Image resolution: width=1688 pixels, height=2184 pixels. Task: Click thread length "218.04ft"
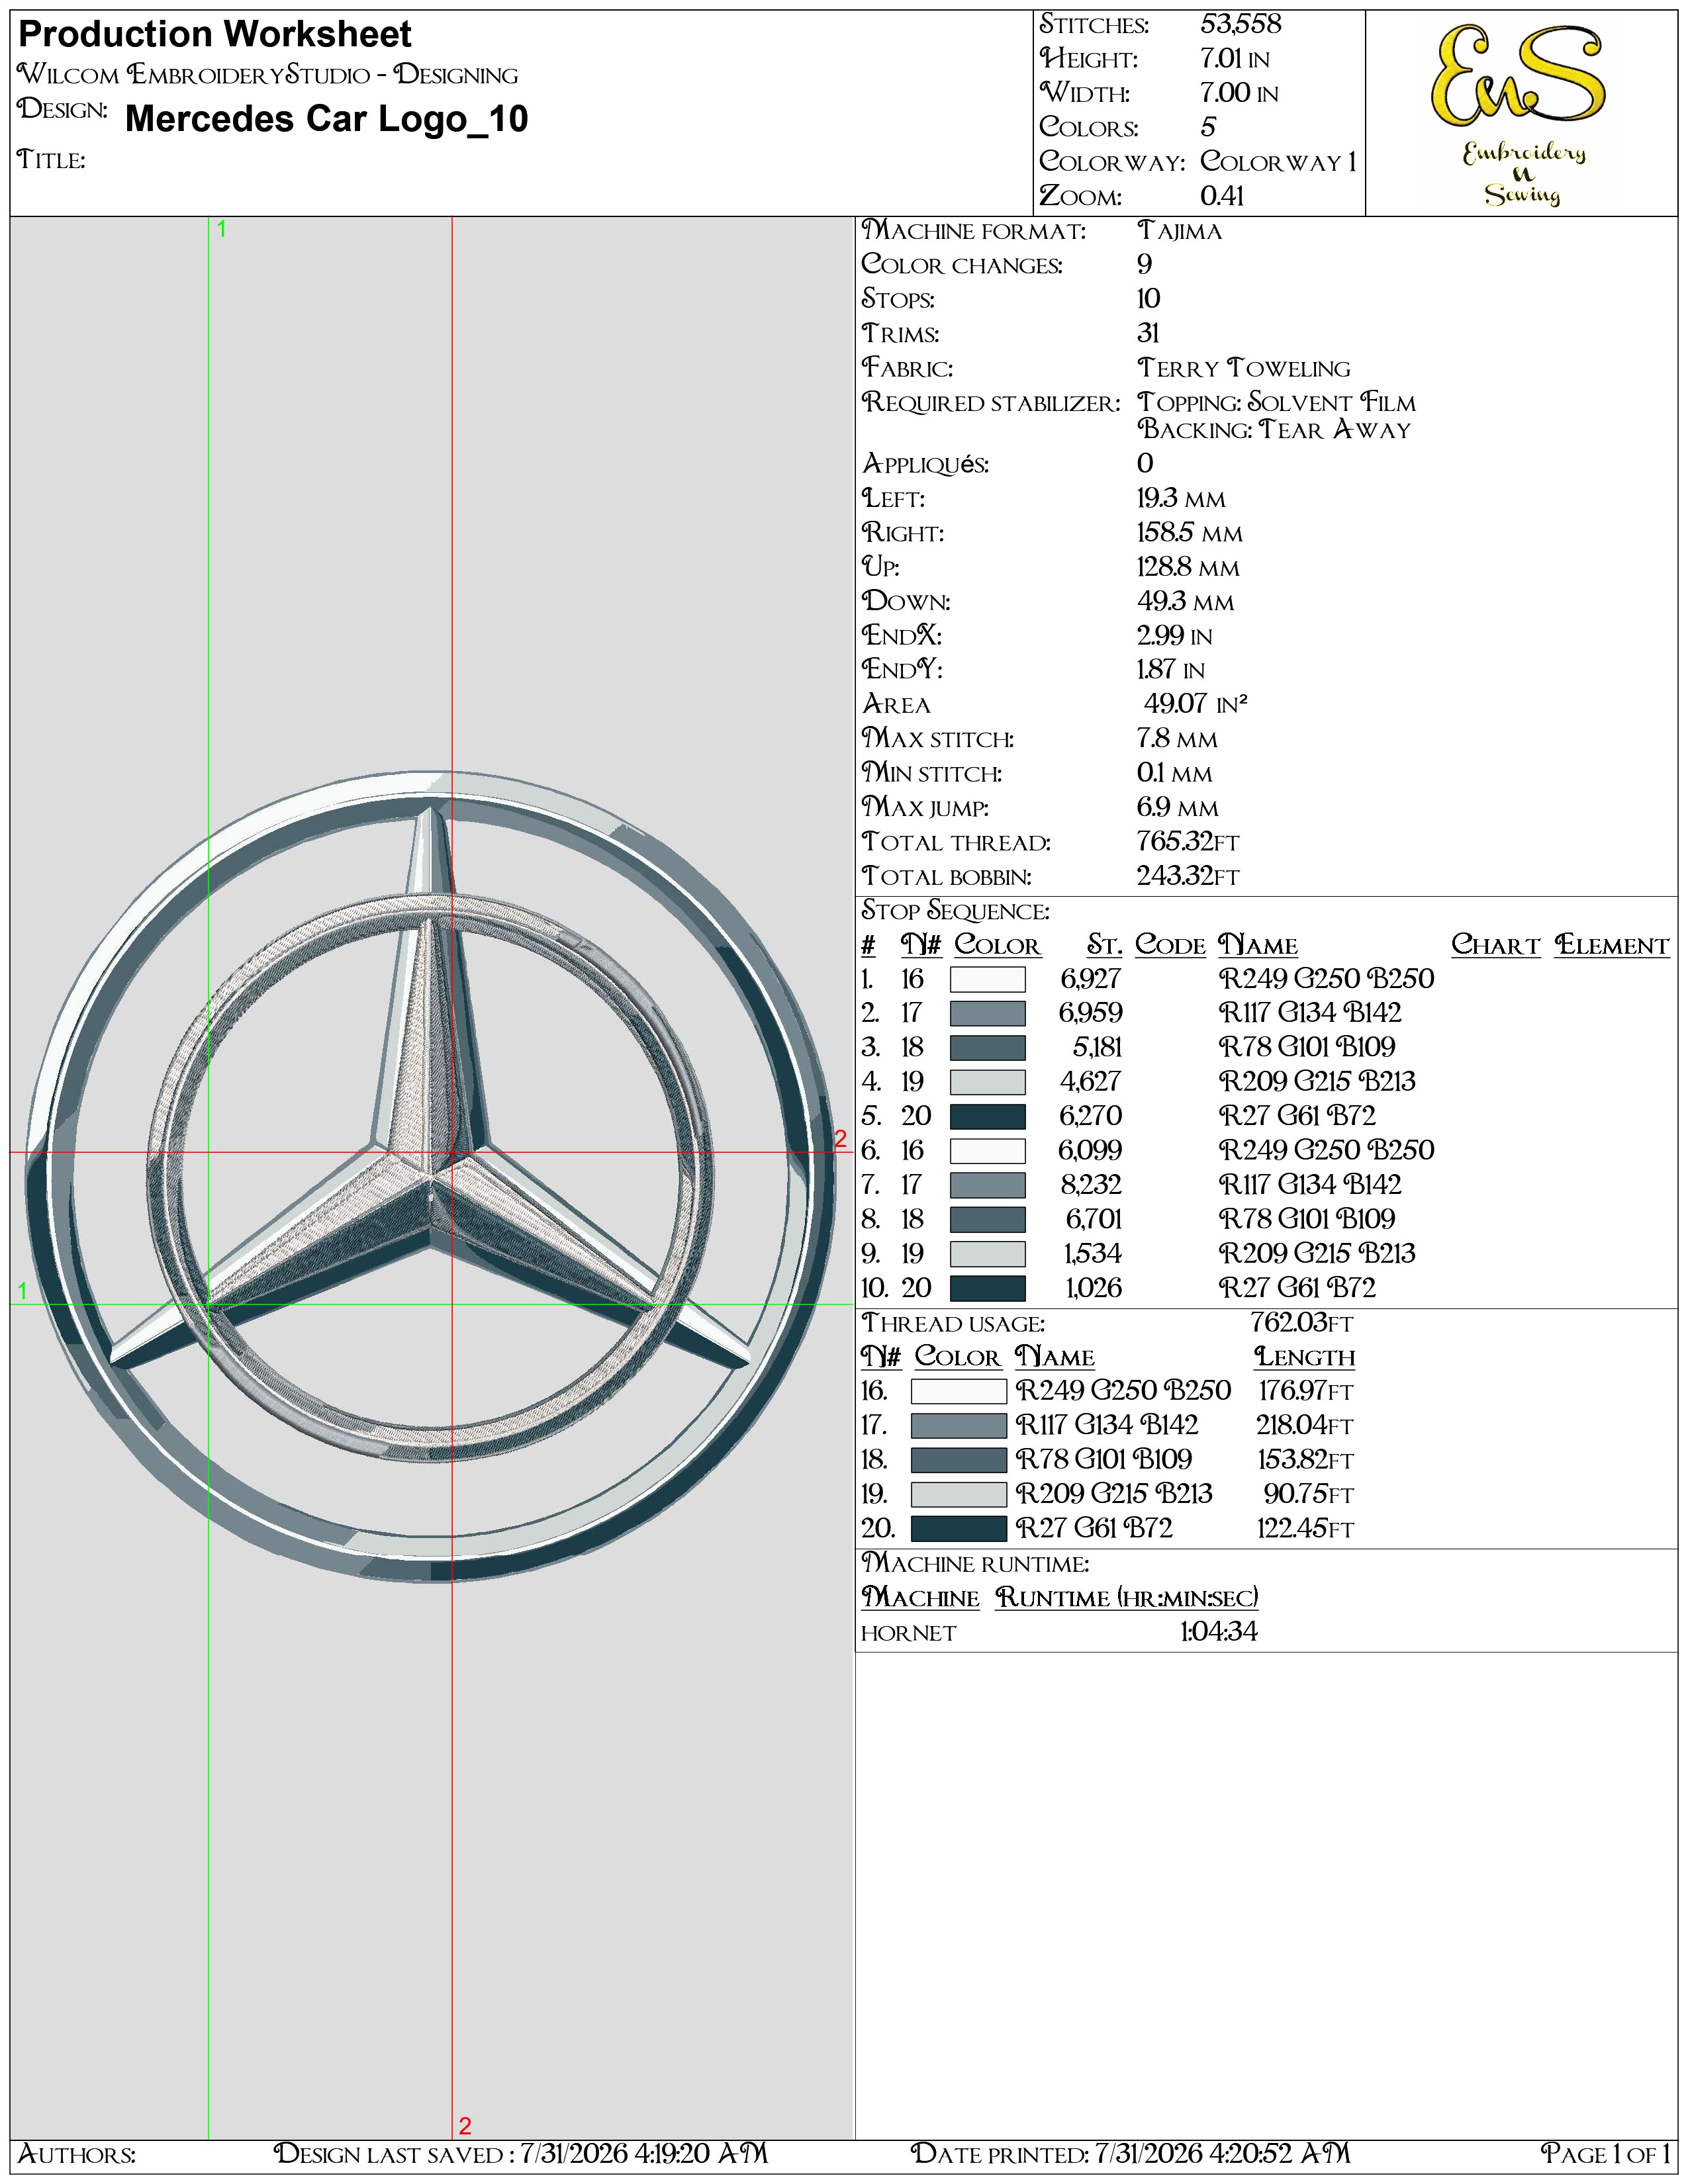click(1305, 1425)
